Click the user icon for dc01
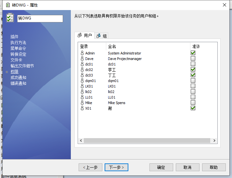Screen dimensions: 232x178 (x=82, y=64)
